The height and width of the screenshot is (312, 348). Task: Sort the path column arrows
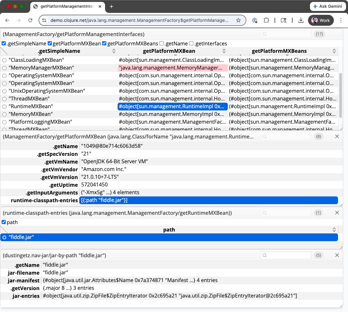[x=334, y=230]
